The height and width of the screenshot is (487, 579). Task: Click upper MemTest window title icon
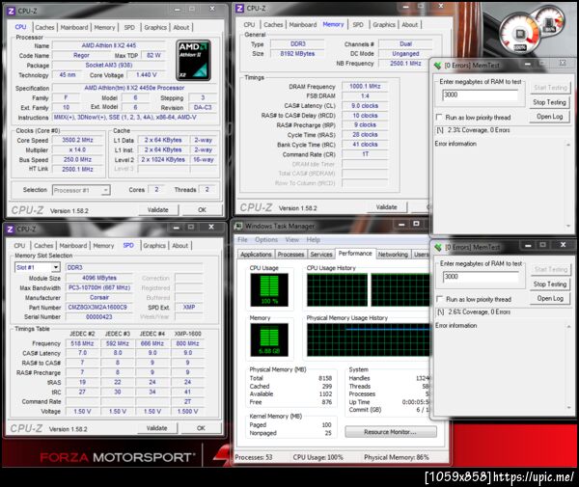click(438, 66)
